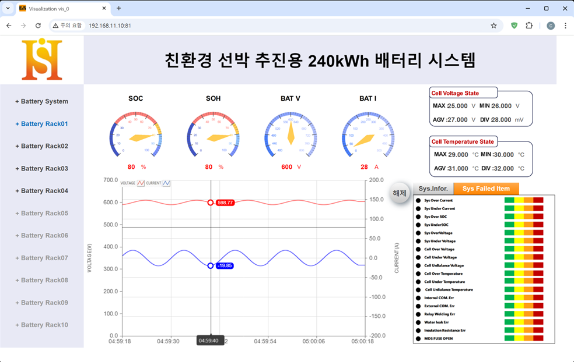This screenshot has width=574, height=362.
Task: Open Battery Rack01 link in sidebar
Action: coord(41,124)
